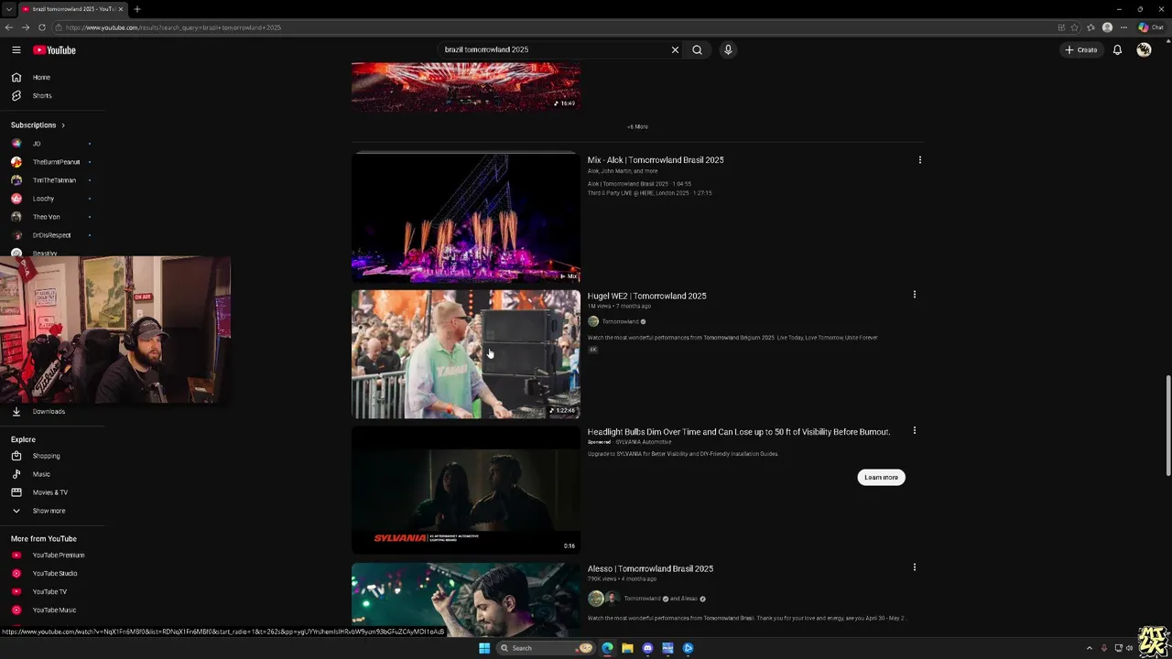Screen dimensions: 1172x659
Task: Open the Copilot Chat button
Action: (x=1151, y=27)
